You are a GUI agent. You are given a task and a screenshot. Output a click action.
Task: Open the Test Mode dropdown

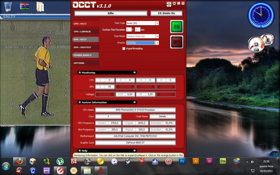pos(157,36)
